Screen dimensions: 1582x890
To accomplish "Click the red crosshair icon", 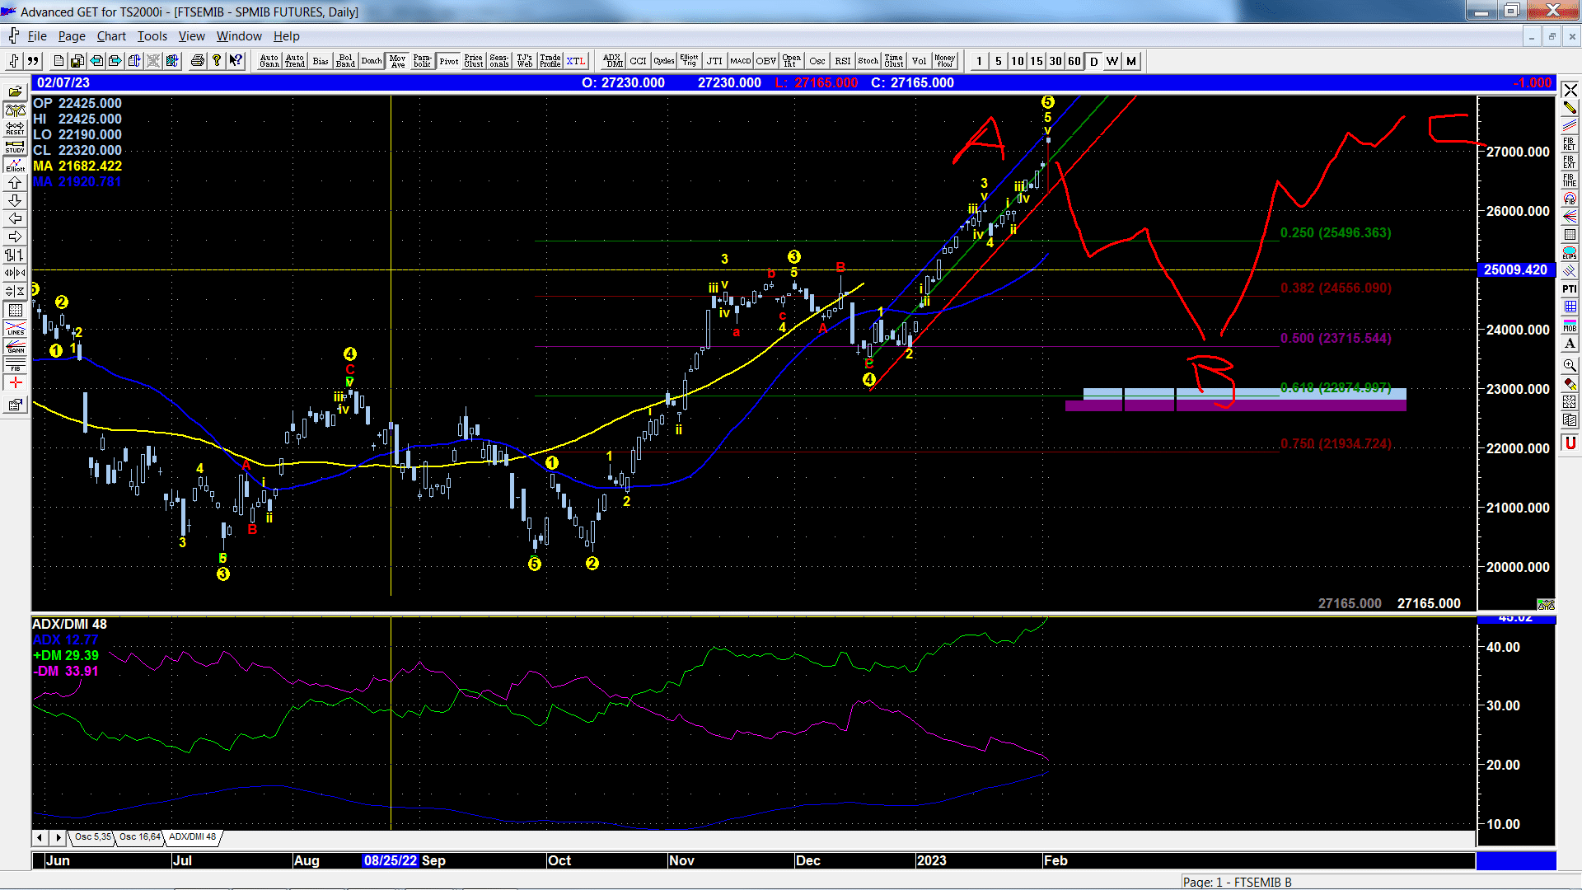I will coord(16,383).
